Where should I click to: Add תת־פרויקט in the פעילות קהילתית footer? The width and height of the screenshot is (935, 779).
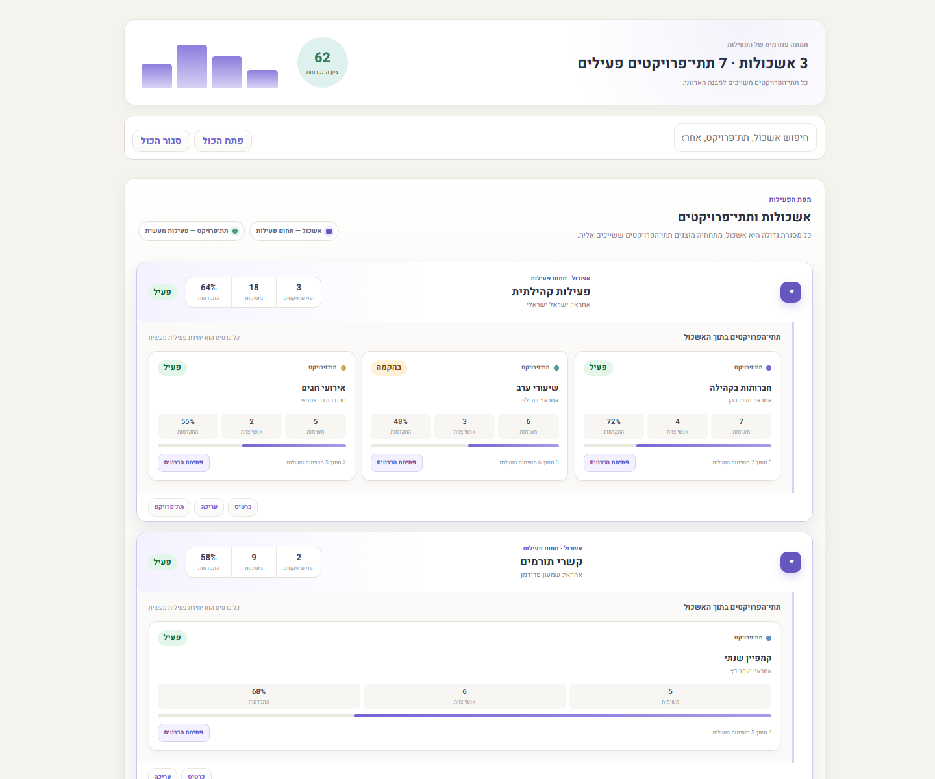169,507
